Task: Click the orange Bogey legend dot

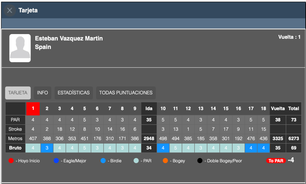Action: (165, 161)
